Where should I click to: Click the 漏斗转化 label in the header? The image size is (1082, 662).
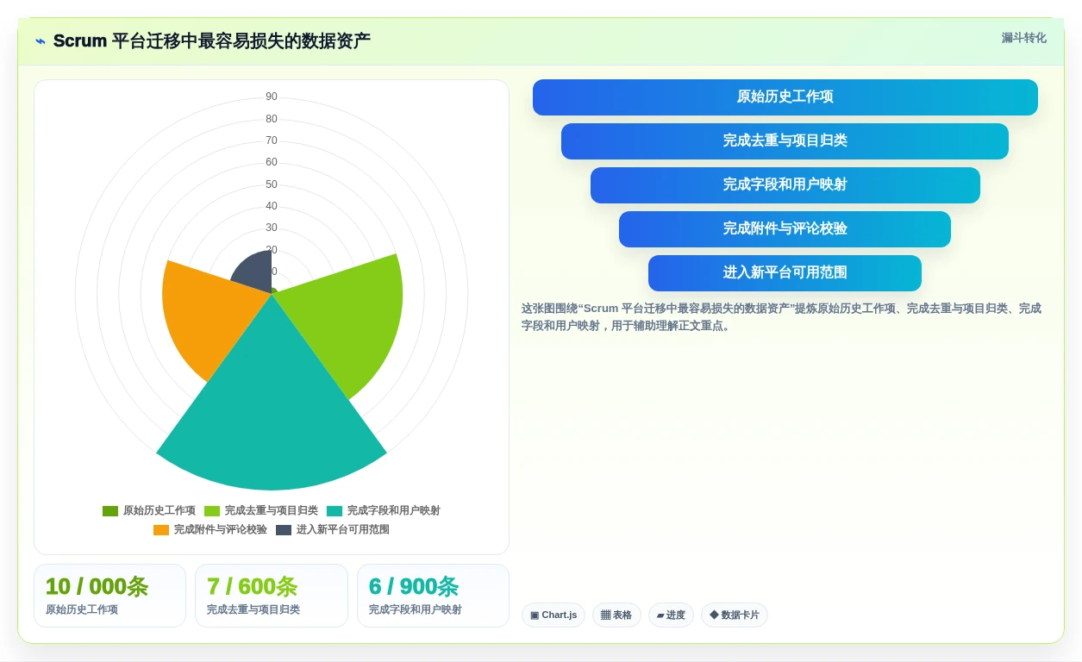tap(1023, 38)
